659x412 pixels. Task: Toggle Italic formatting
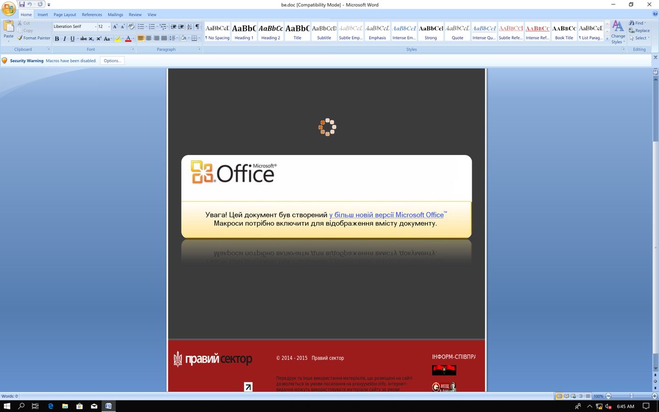(x=64, y=38)
